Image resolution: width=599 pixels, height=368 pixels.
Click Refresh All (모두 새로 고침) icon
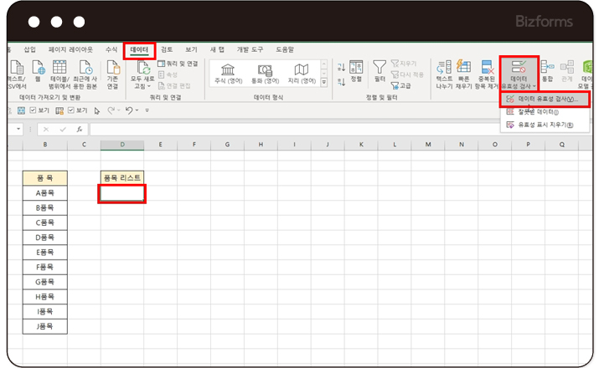[x=141, y=74]
